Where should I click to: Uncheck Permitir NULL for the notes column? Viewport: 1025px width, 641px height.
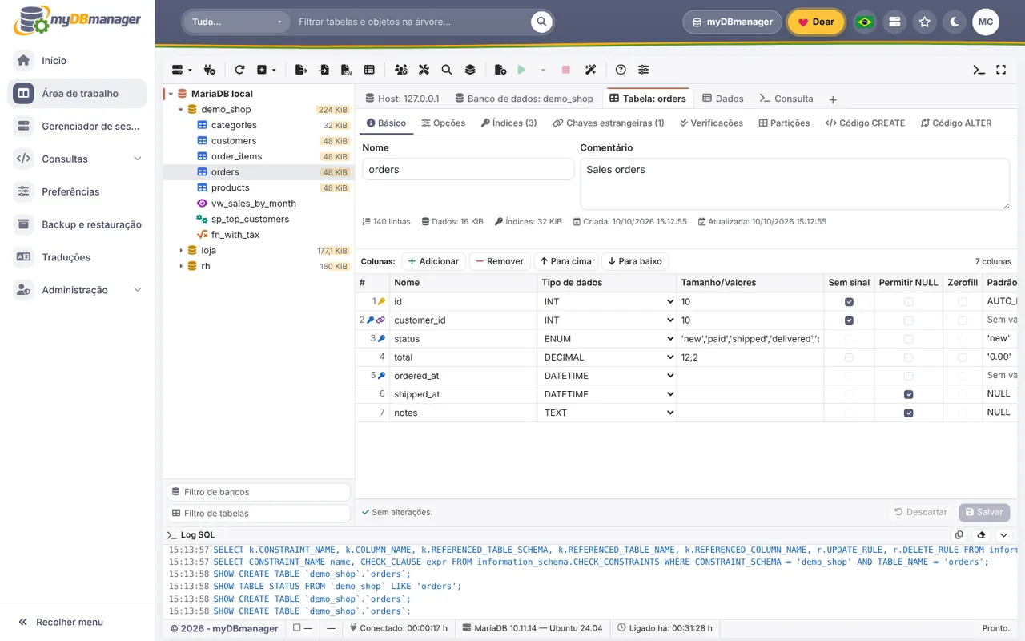click(x=908, y=413)
